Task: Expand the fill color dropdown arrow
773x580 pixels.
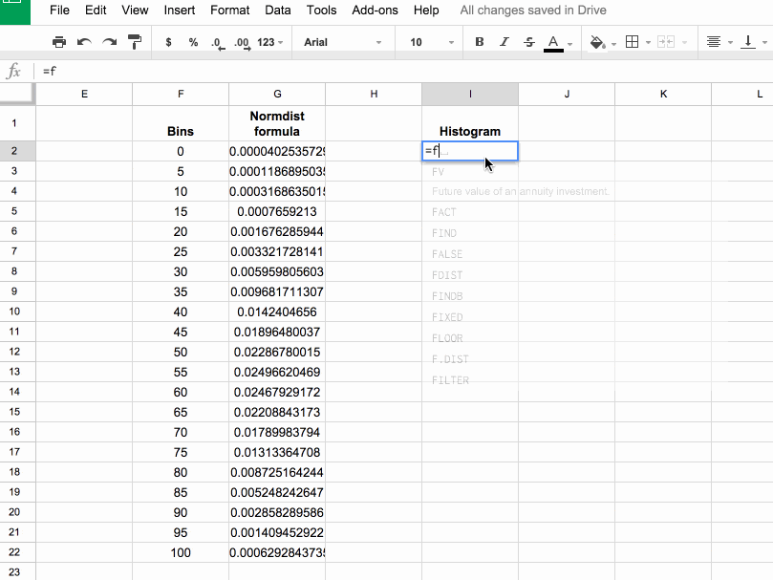Action: [x=613, y=44]
